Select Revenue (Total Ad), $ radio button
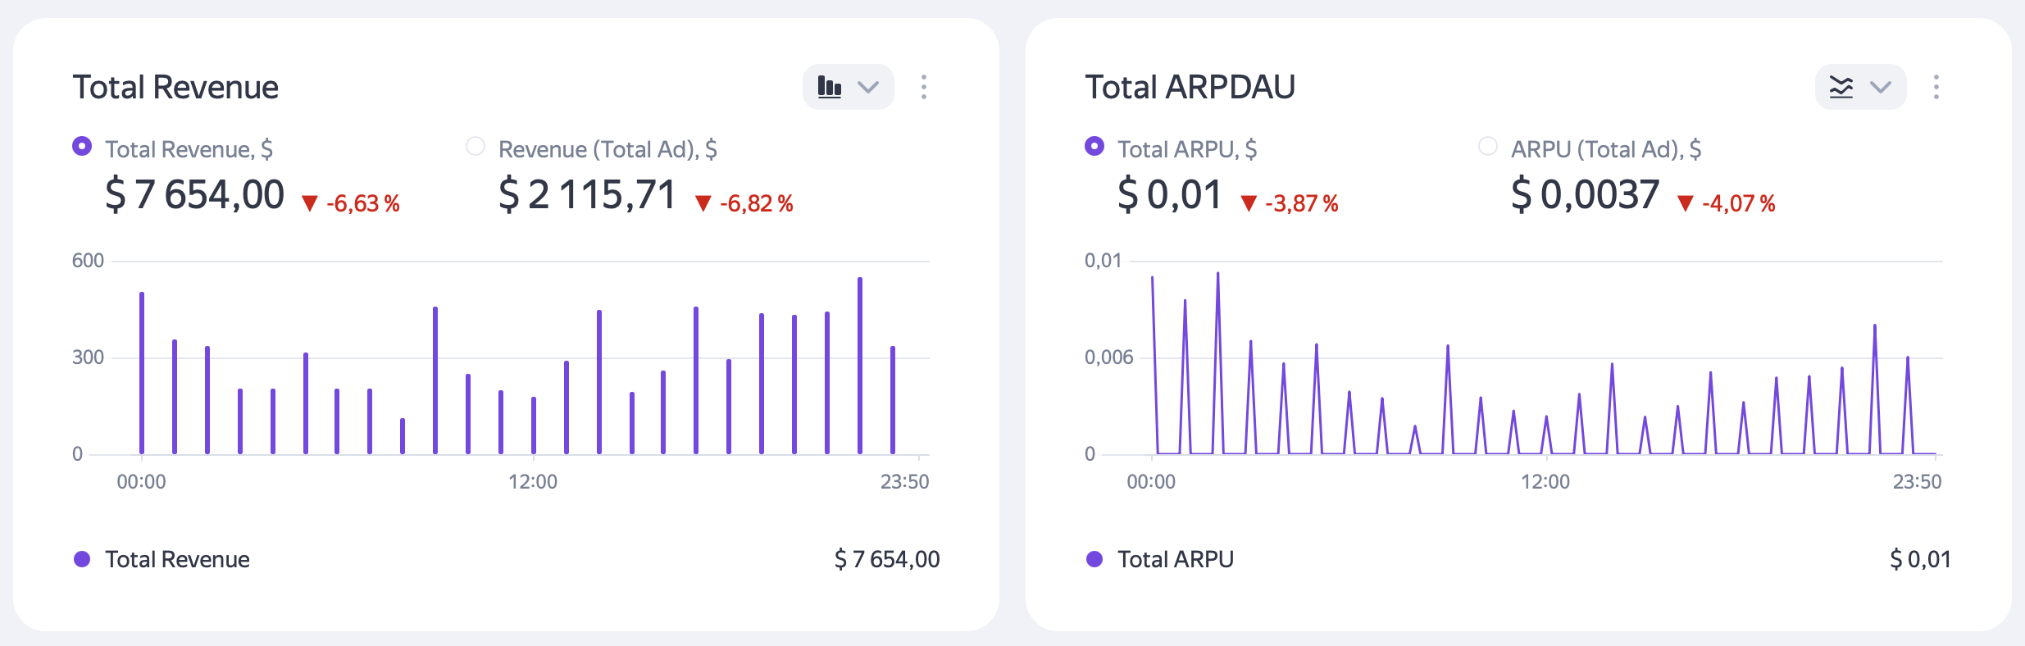Image resolution: width=2025 pixels, height=646 pixels. 476,146
